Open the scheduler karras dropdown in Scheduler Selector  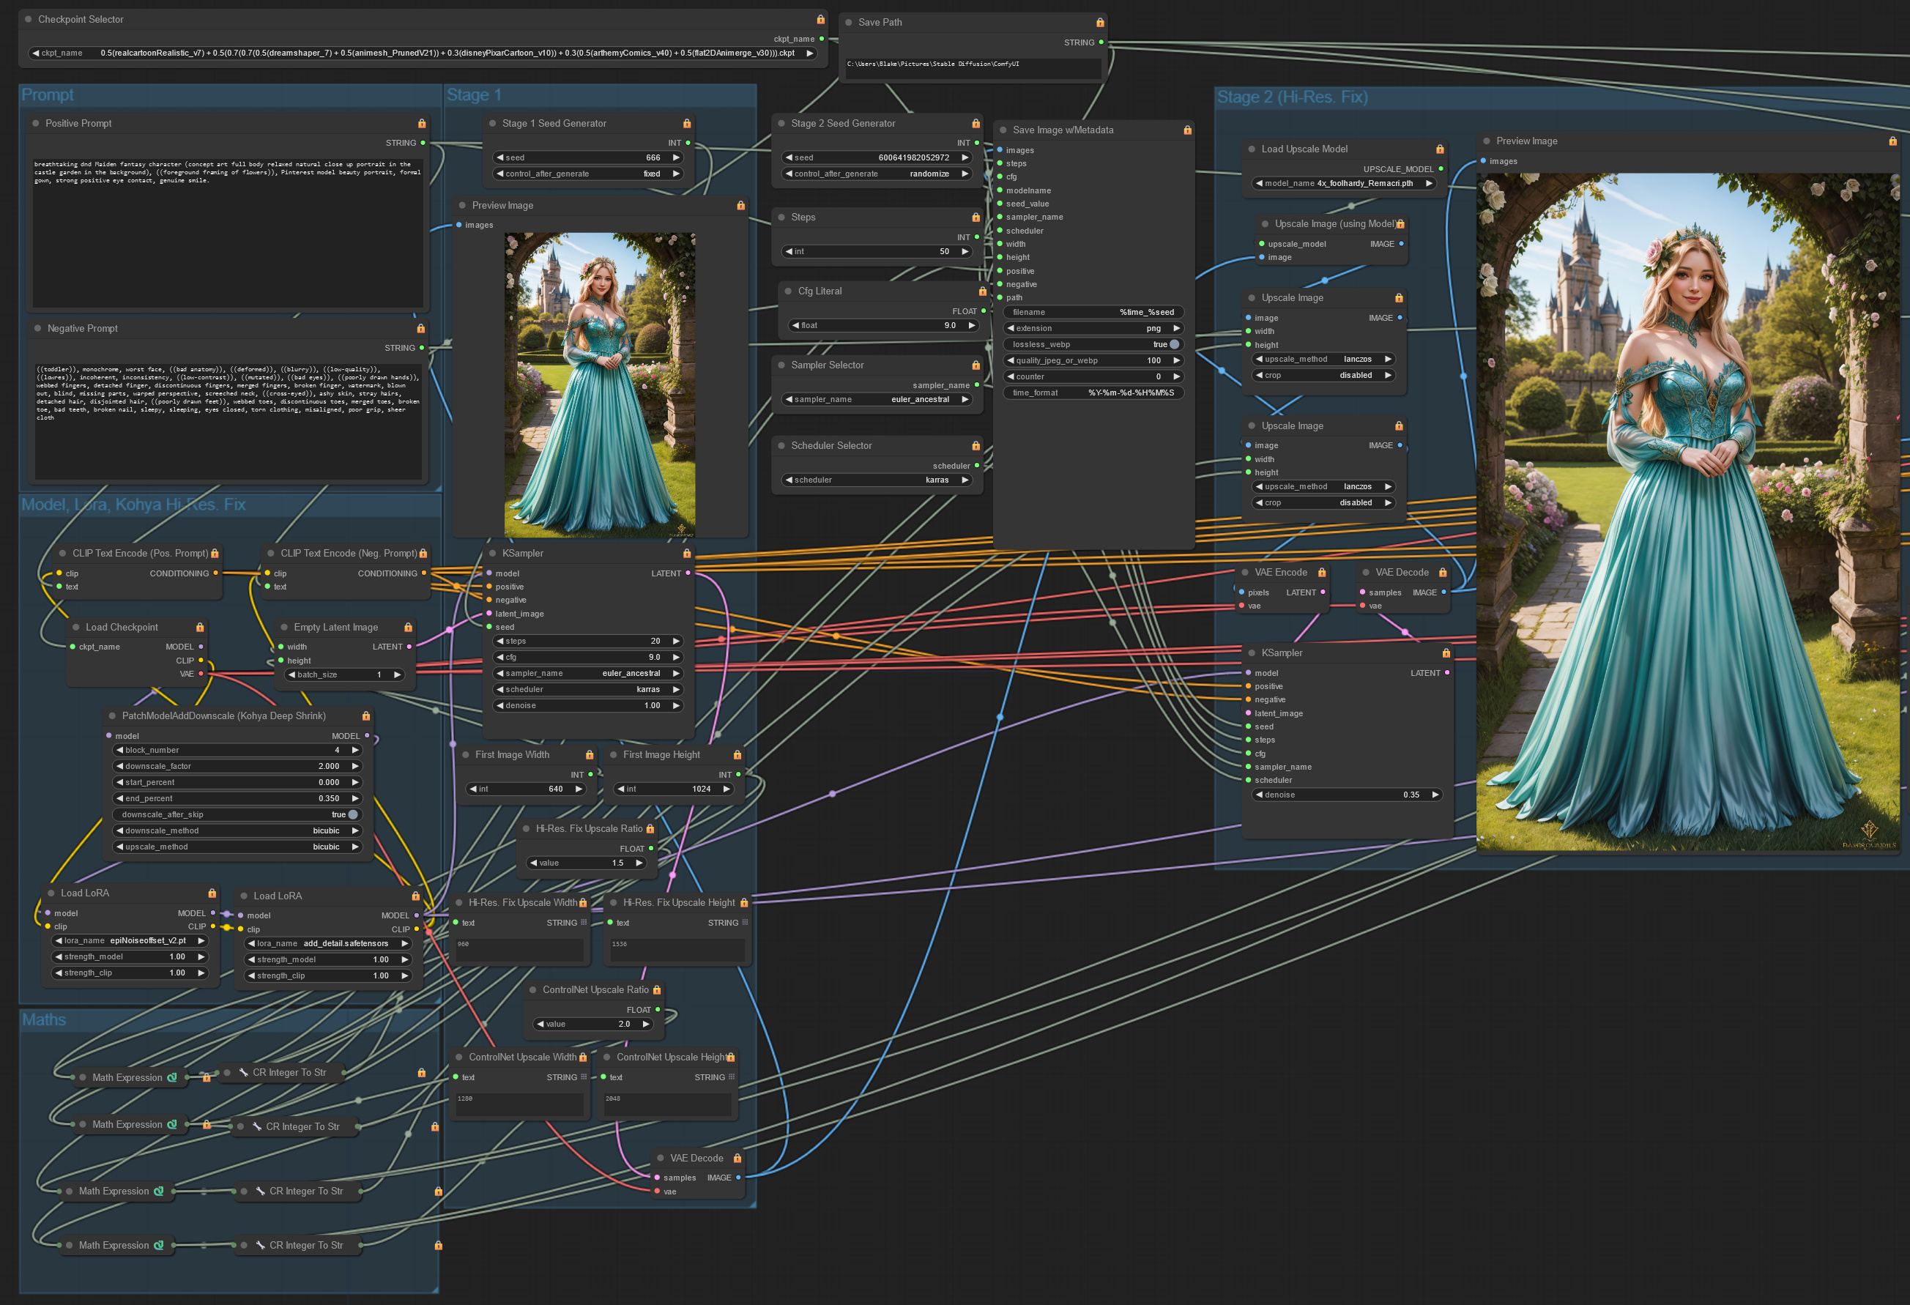tap(878, 480)
